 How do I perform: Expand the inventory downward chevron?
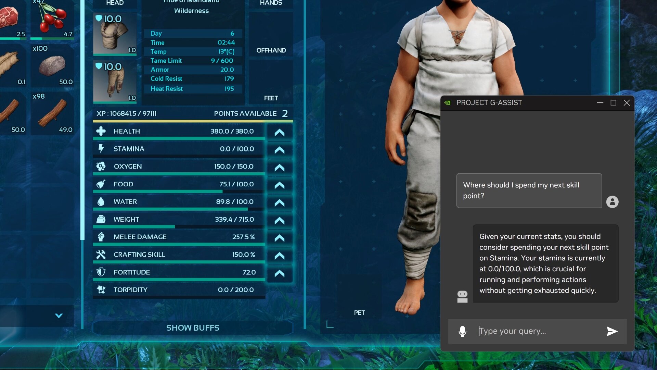[x=58, y=315]
